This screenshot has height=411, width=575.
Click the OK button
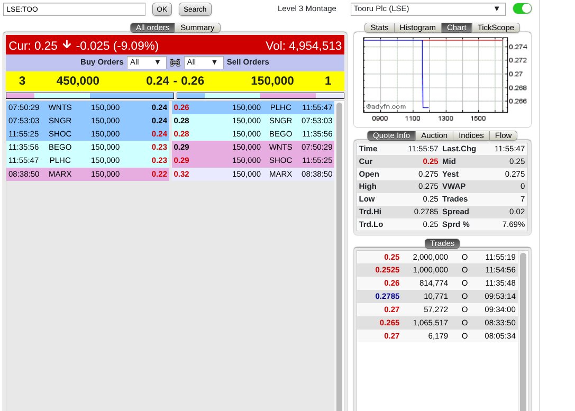point(162,9)
